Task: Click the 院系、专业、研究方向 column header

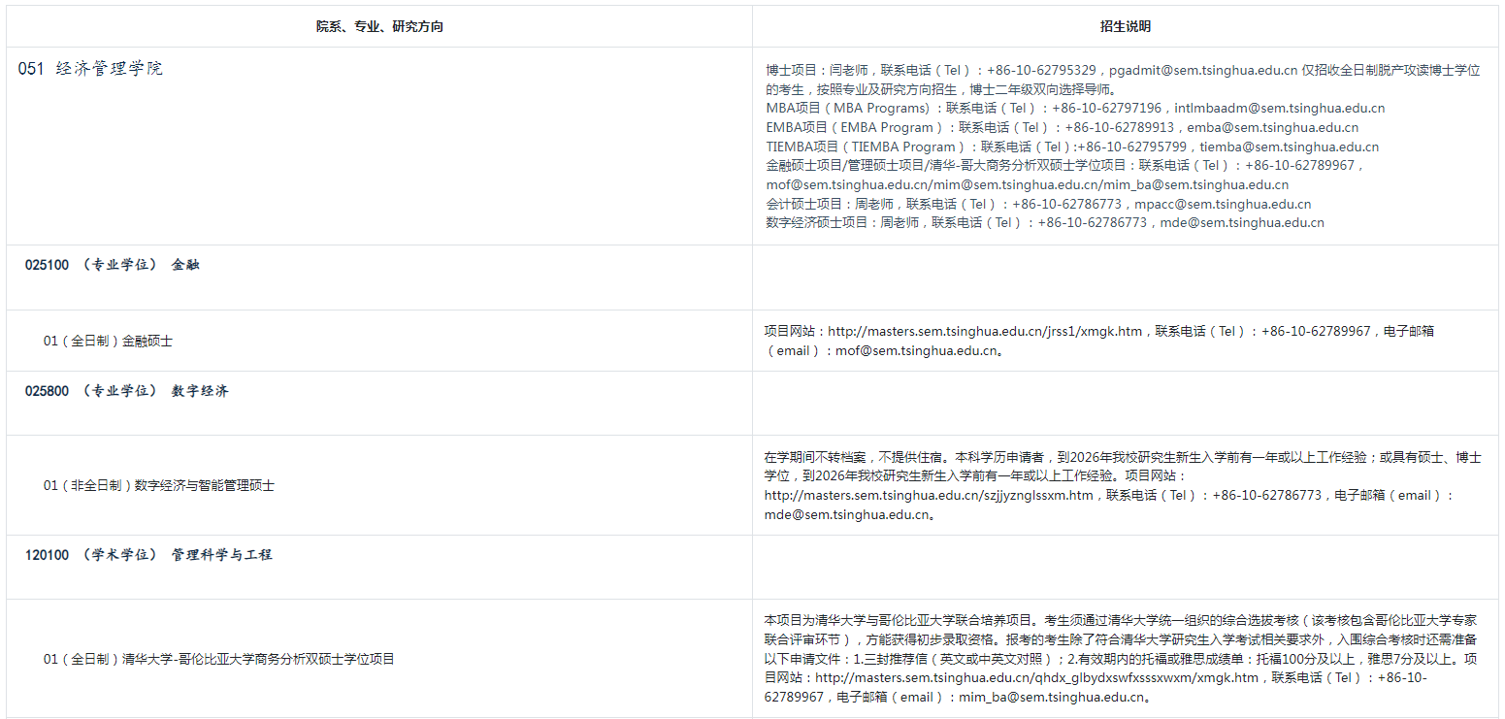Action: pos(379,27)
